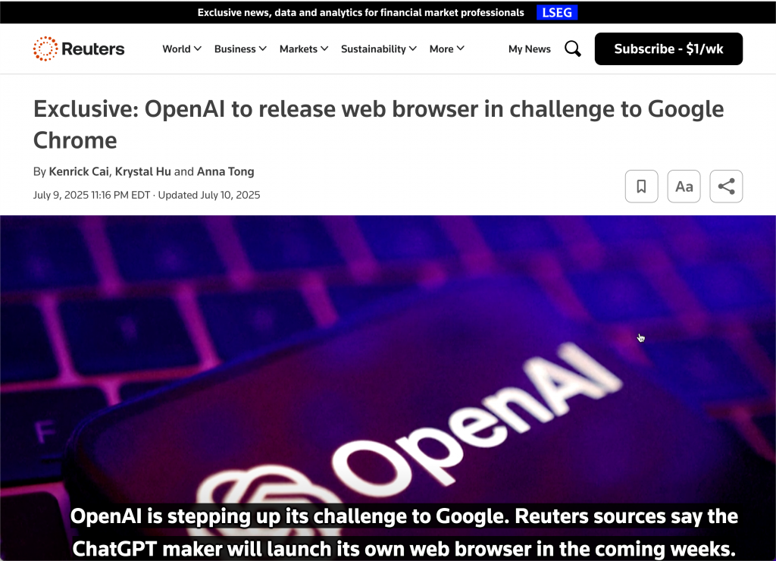Open the Aa text size options

click(684, 186)
